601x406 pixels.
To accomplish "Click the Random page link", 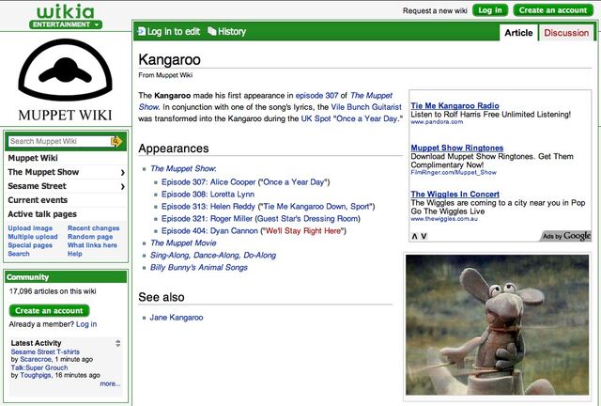I will [90, 237].
